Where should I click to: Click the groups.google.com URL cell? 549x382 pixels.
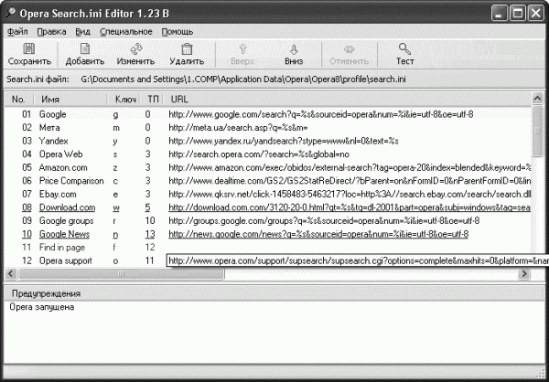pos(324,221)
